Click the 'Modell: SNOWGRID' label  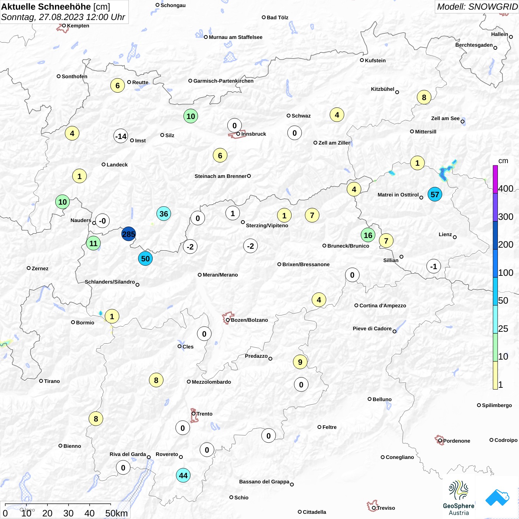click(477, 7)
